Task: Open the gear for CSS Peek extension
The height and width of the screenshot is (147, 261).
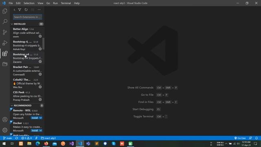Action: tap(40, 100)
